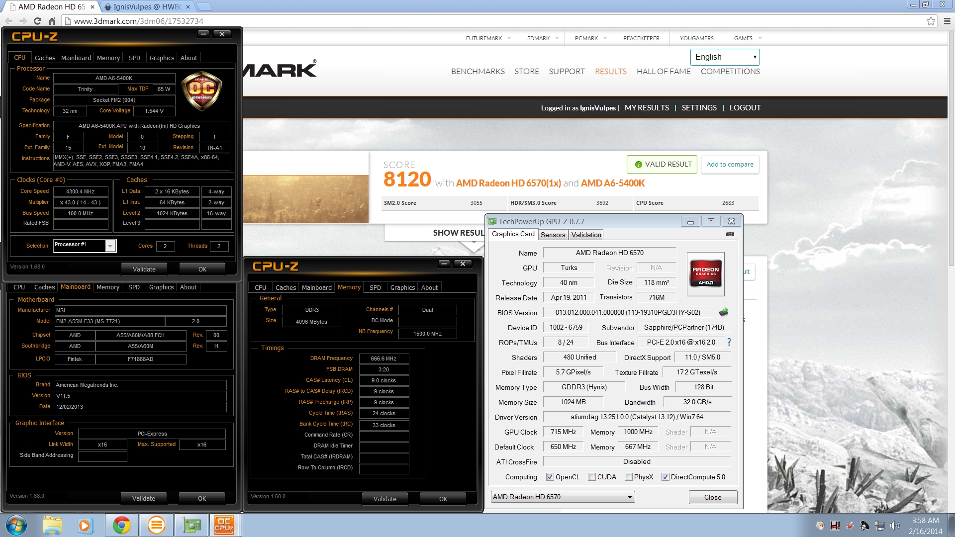Open the SPD tab in CPU-Z memory window
Image resolution: width=955 pixels, height=537 pixels.
(x=375, y=287)
